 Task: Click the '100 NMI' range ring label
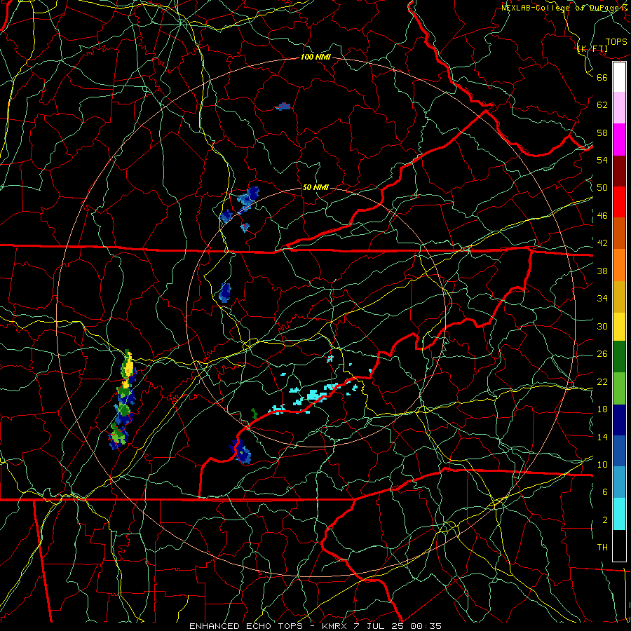click(x=315, y=57)
